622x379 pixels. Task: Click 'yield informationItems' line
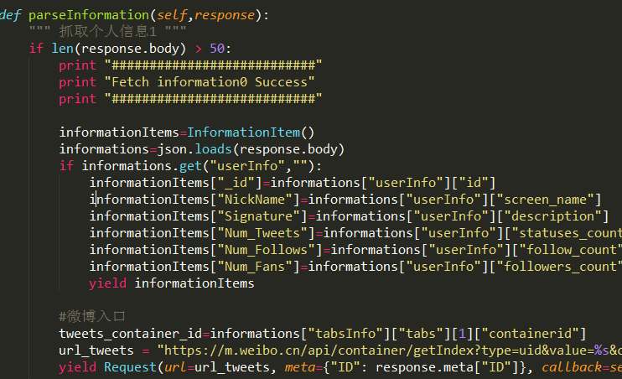[x=171, y=283]
